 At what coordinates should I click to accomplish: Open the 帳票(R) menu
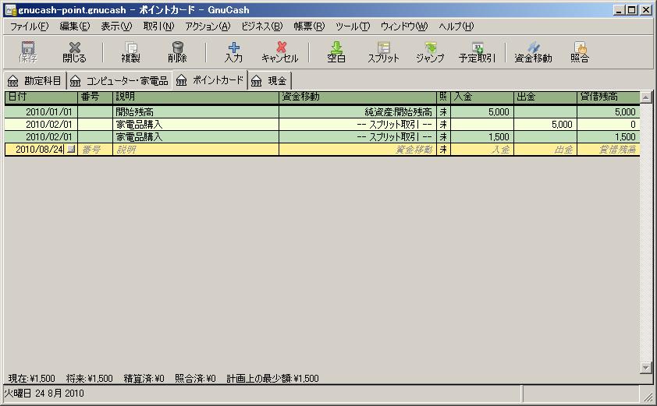coord(309,26)
